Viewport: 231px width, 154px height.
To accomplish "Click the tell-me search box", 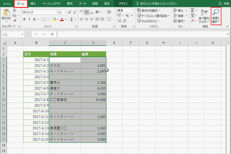I will coord(156,4).
